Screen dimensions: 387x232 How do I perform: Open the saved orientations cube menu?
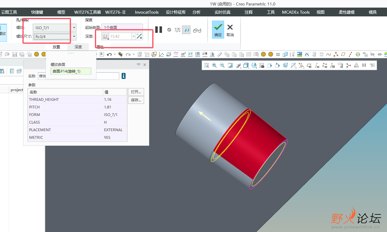coord(246,65)
